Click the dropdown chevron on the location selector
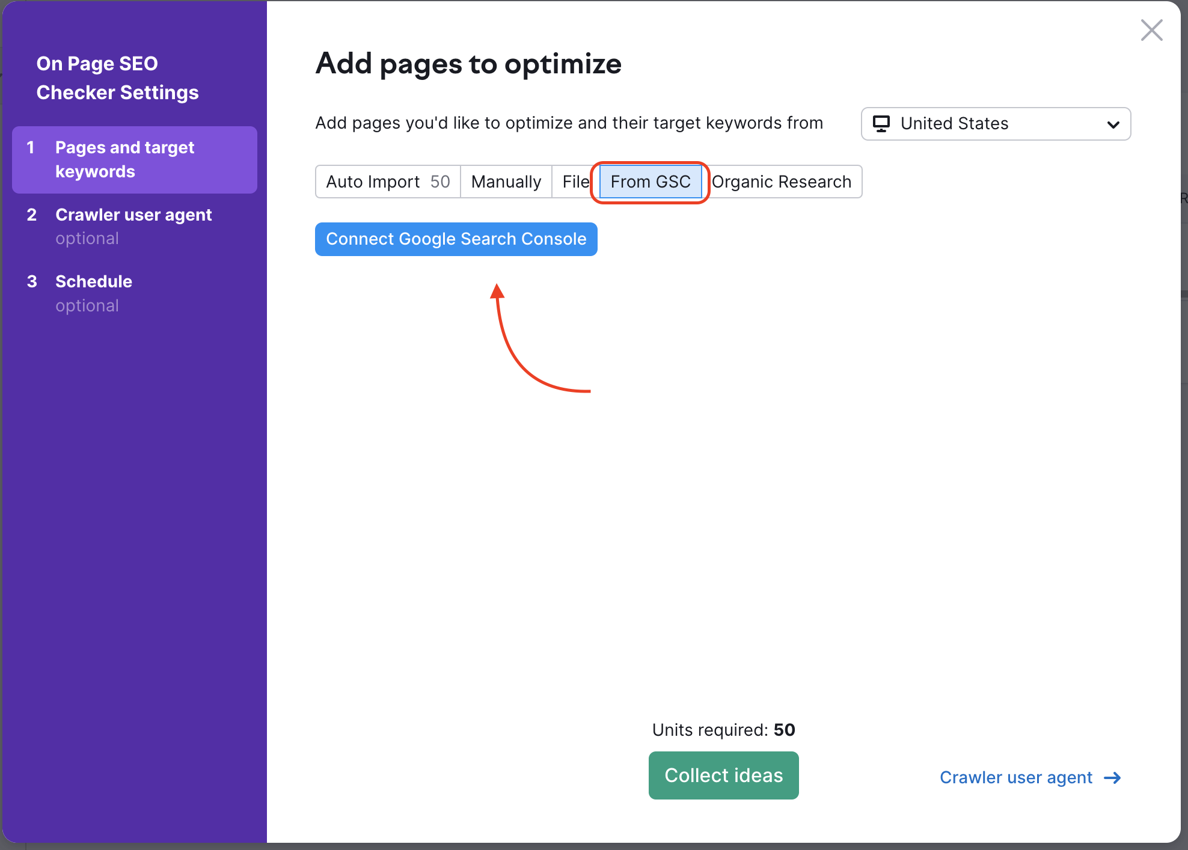This screenshot has height=850, width=1188. (x=1113, y=124)
